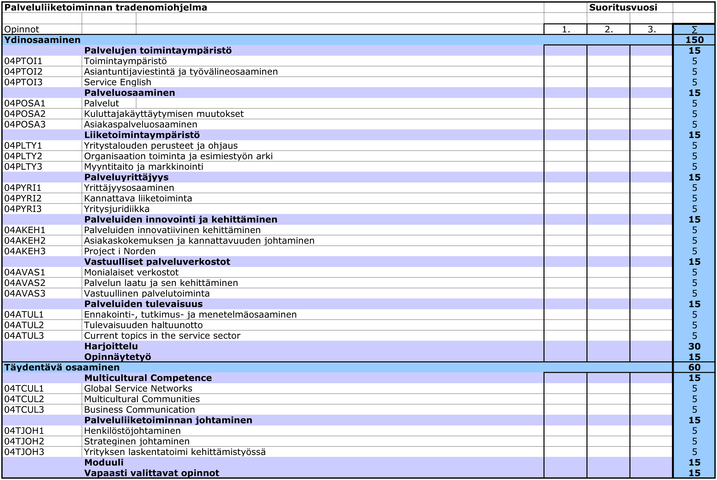Select 'Palveluiden innovatiivinen kehittäminen' course
The image size is (717, 480).
172,230
